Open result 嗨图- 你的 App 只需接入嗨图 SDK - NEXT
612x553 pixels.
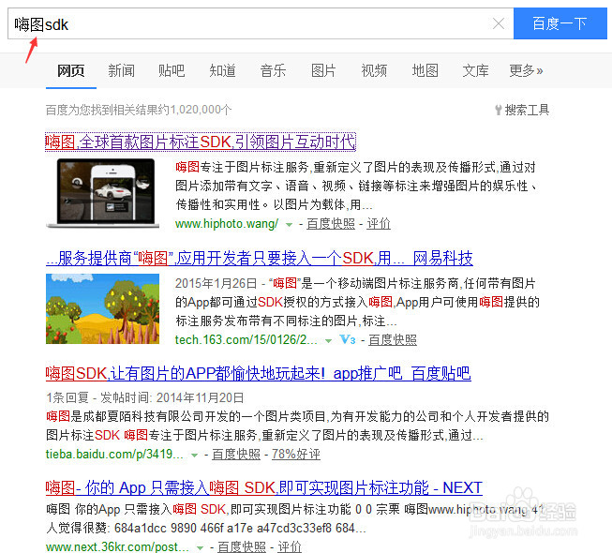264,487
